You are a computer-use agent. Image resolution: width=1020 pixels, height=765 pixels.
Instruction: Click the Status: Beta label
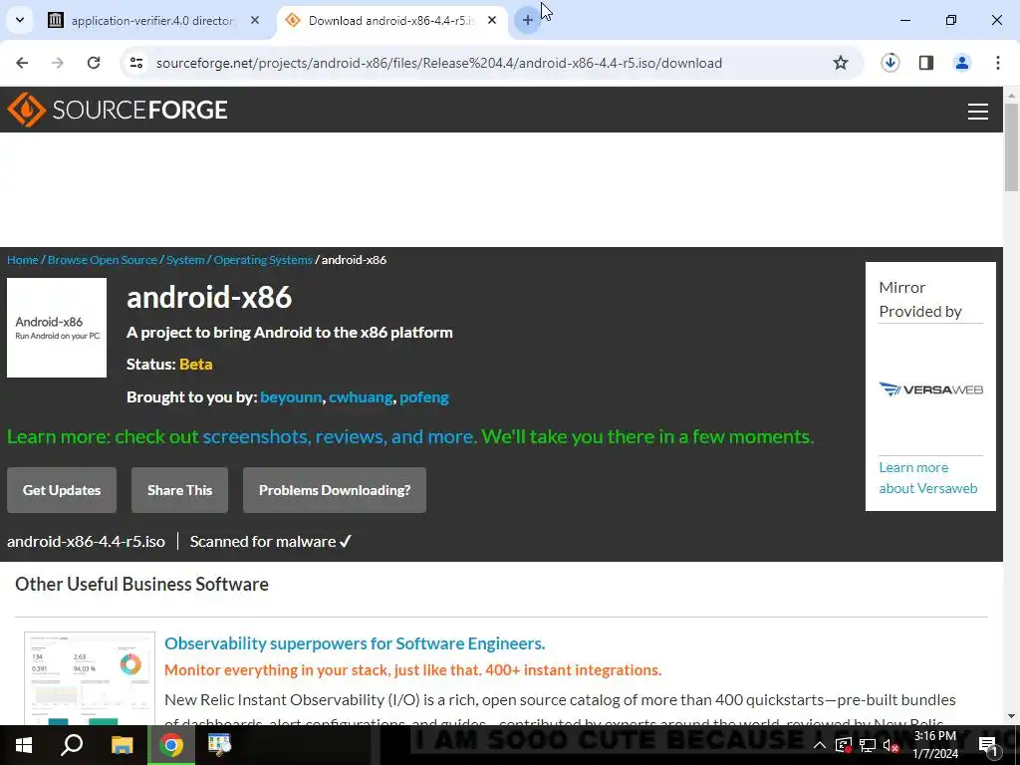tap(169, 365)
